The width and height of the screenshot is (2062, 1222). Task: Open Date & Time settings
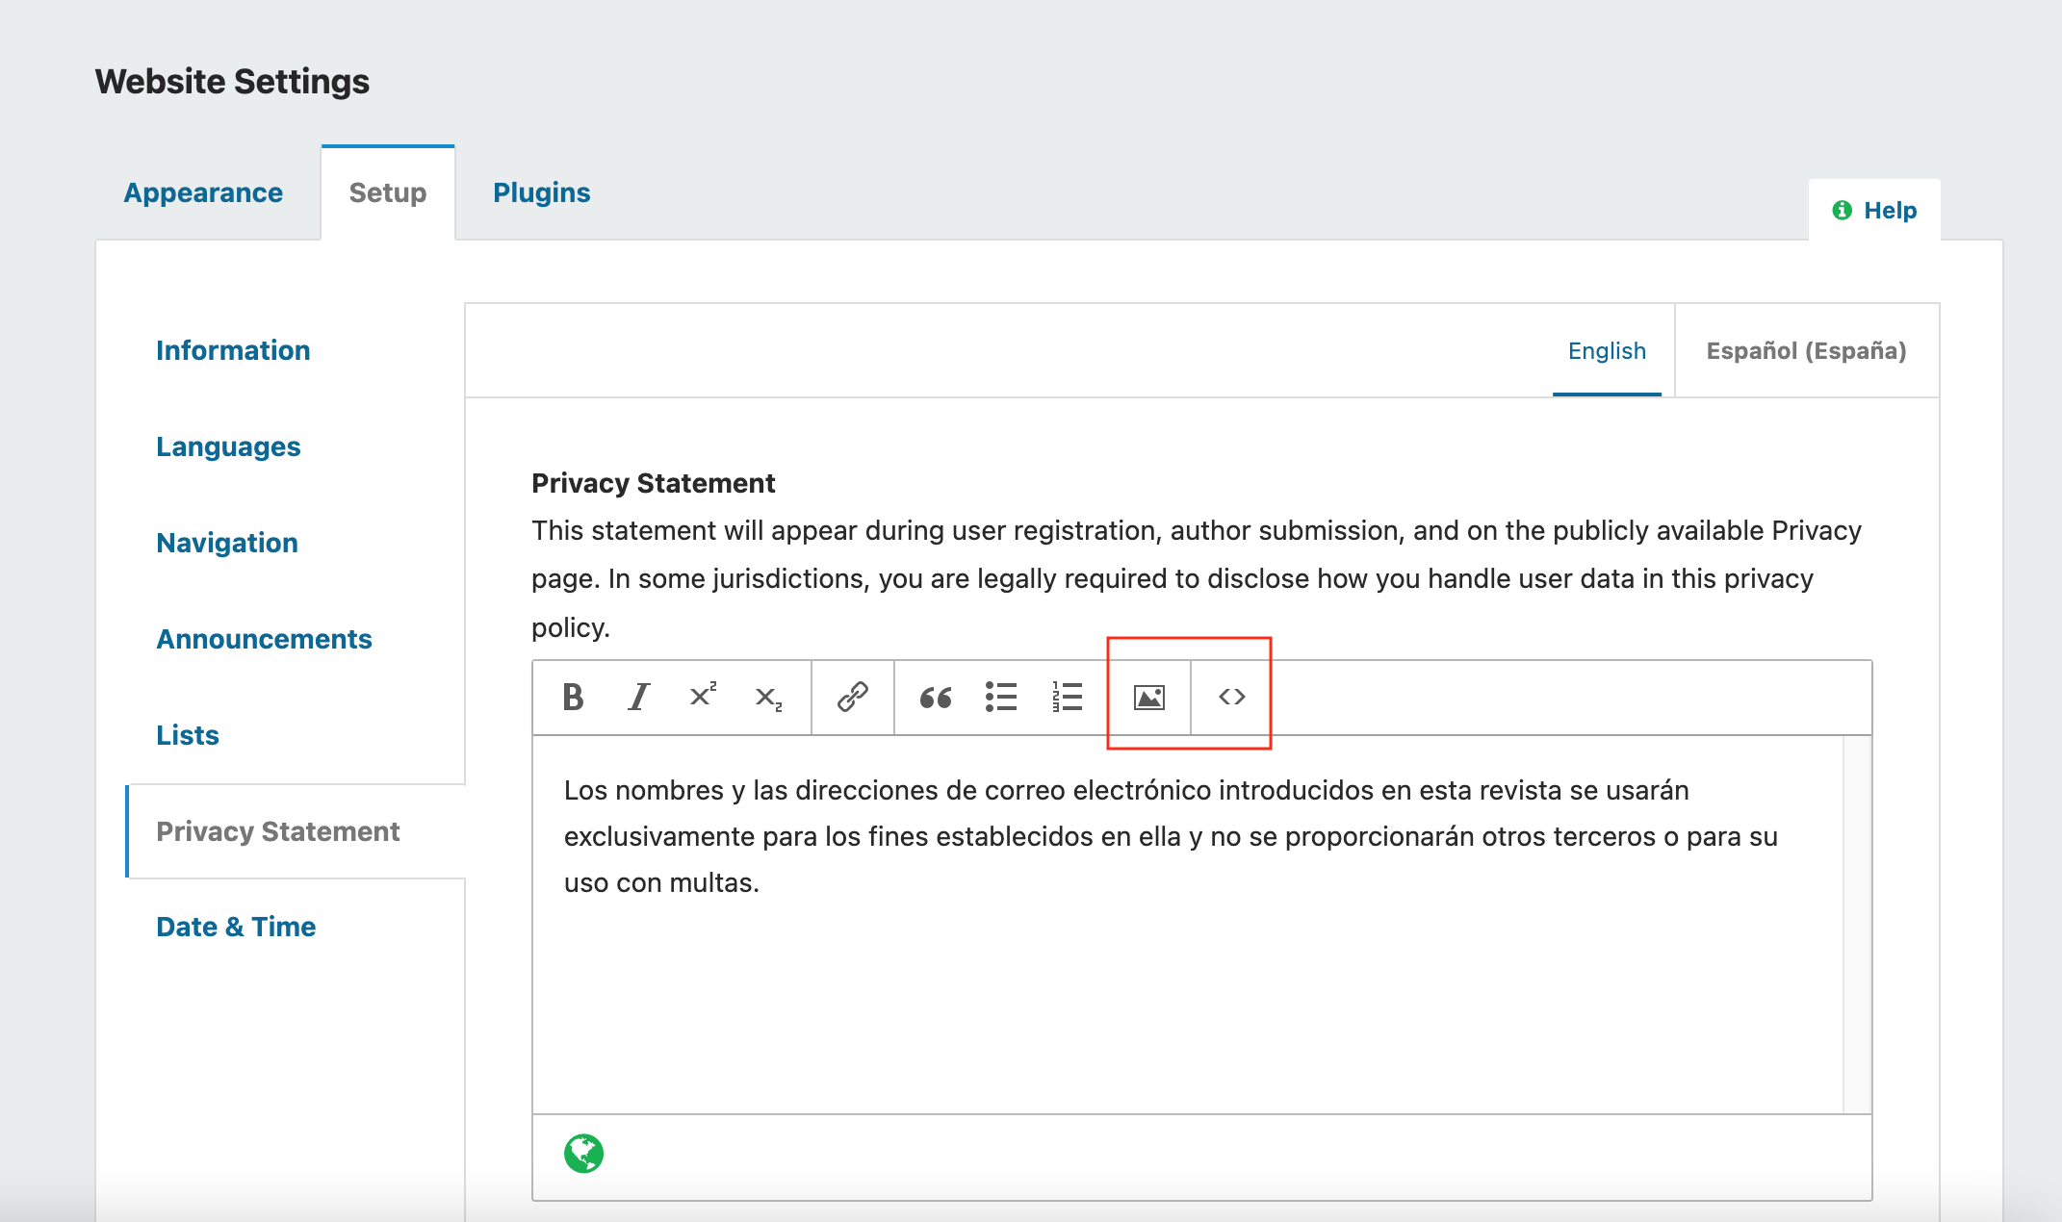click(235, 927)
